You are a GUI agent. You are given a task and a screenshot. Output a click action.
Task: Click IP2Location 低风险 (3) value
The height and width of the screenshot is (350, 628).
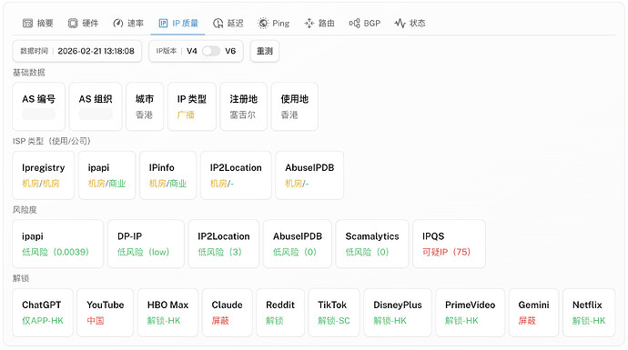(x=220, y=252)
